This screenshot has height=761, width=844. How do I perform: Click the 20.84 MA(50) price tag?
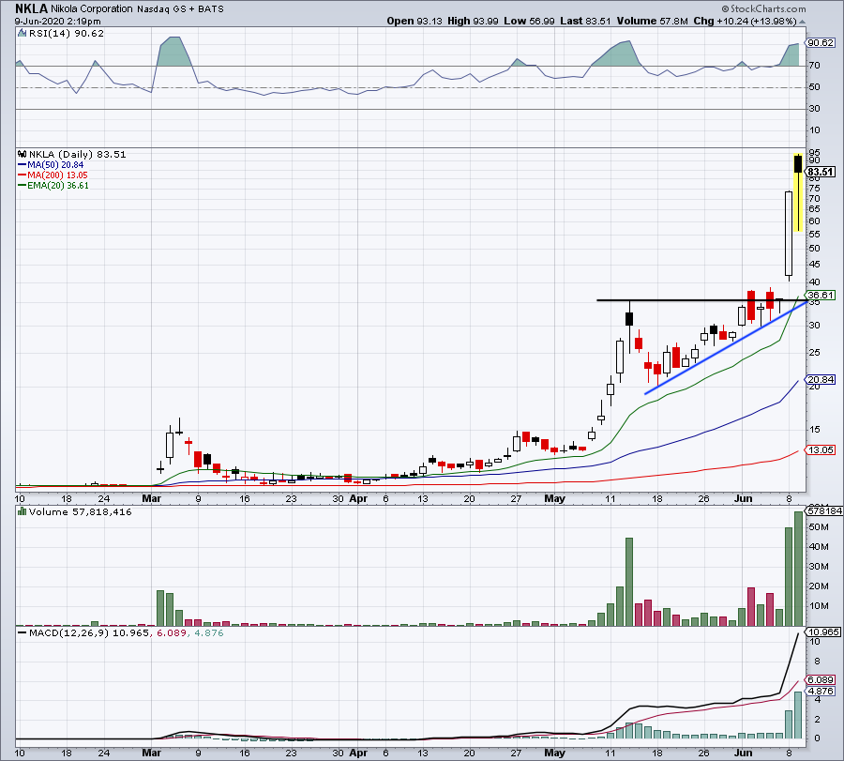(x=821, y=379)
